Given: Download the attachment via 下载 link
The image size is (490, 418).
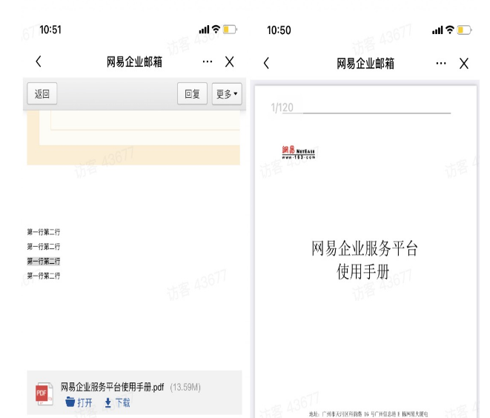Looking at the screenshot, I should pyautogui.click(x=117, y=402).
